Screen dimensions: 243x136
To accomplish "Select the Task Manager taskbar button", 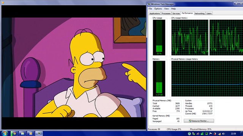I will pos(39,133).
